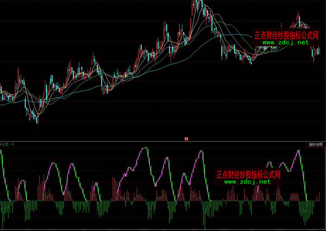Viewport: 326px width, 231px height.
Task: Click the small red marker below price chart
Action: click(186, 138)
